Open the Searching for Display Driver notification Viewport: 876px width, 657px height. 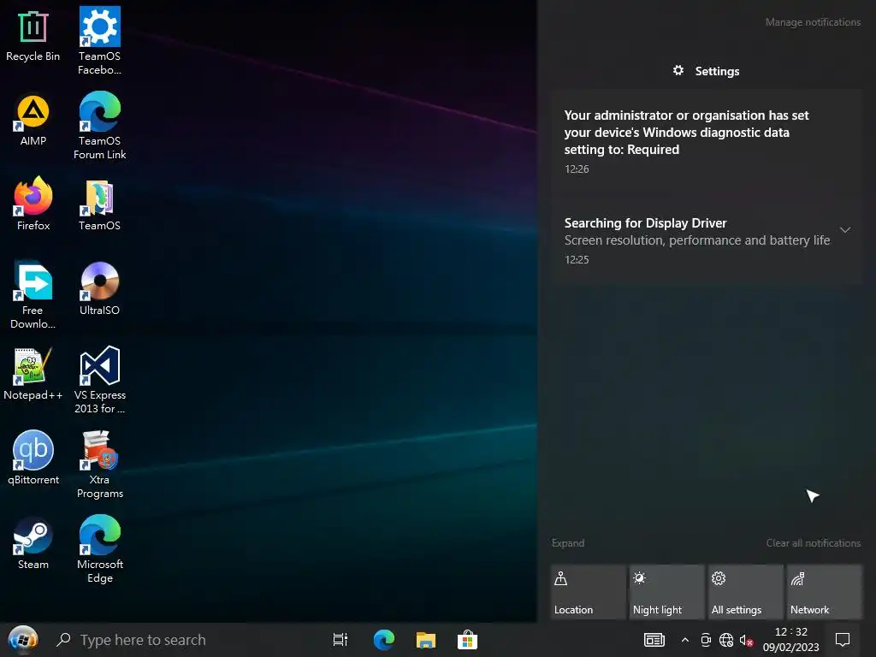(706, 240)
